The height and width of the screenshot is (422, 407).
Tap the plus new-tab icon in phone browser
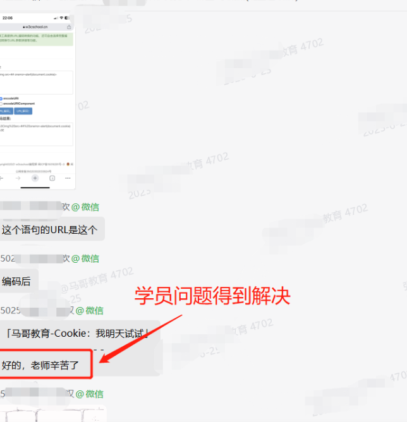point(35,178)
